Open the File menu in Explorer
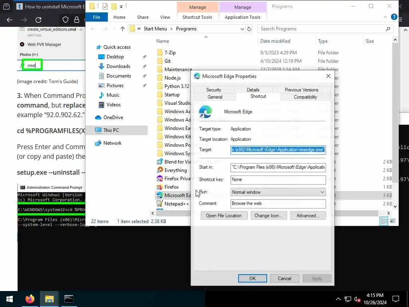This screenshot has height=307, width=409. [97, 17]
